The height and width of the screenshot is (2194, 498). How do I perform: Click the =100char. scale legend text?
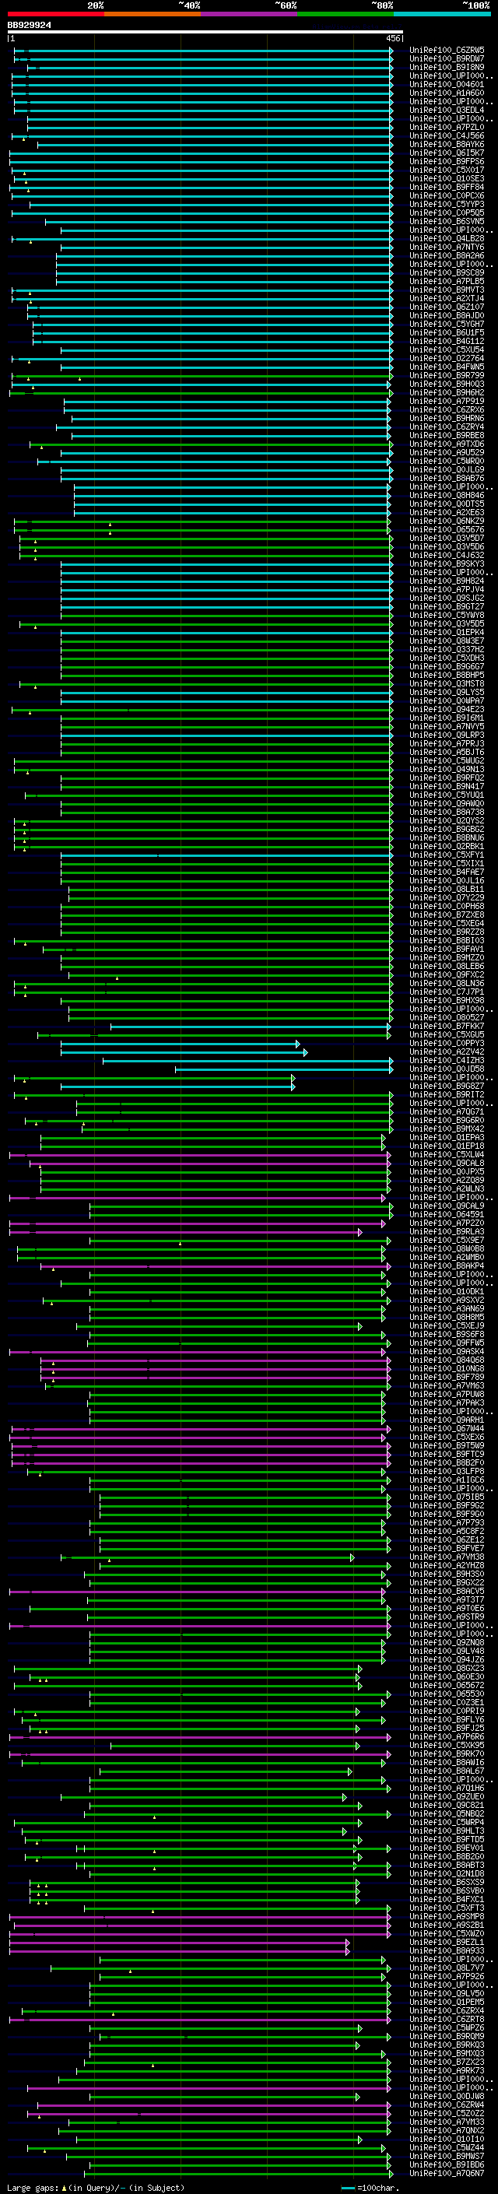[379, 2187]
